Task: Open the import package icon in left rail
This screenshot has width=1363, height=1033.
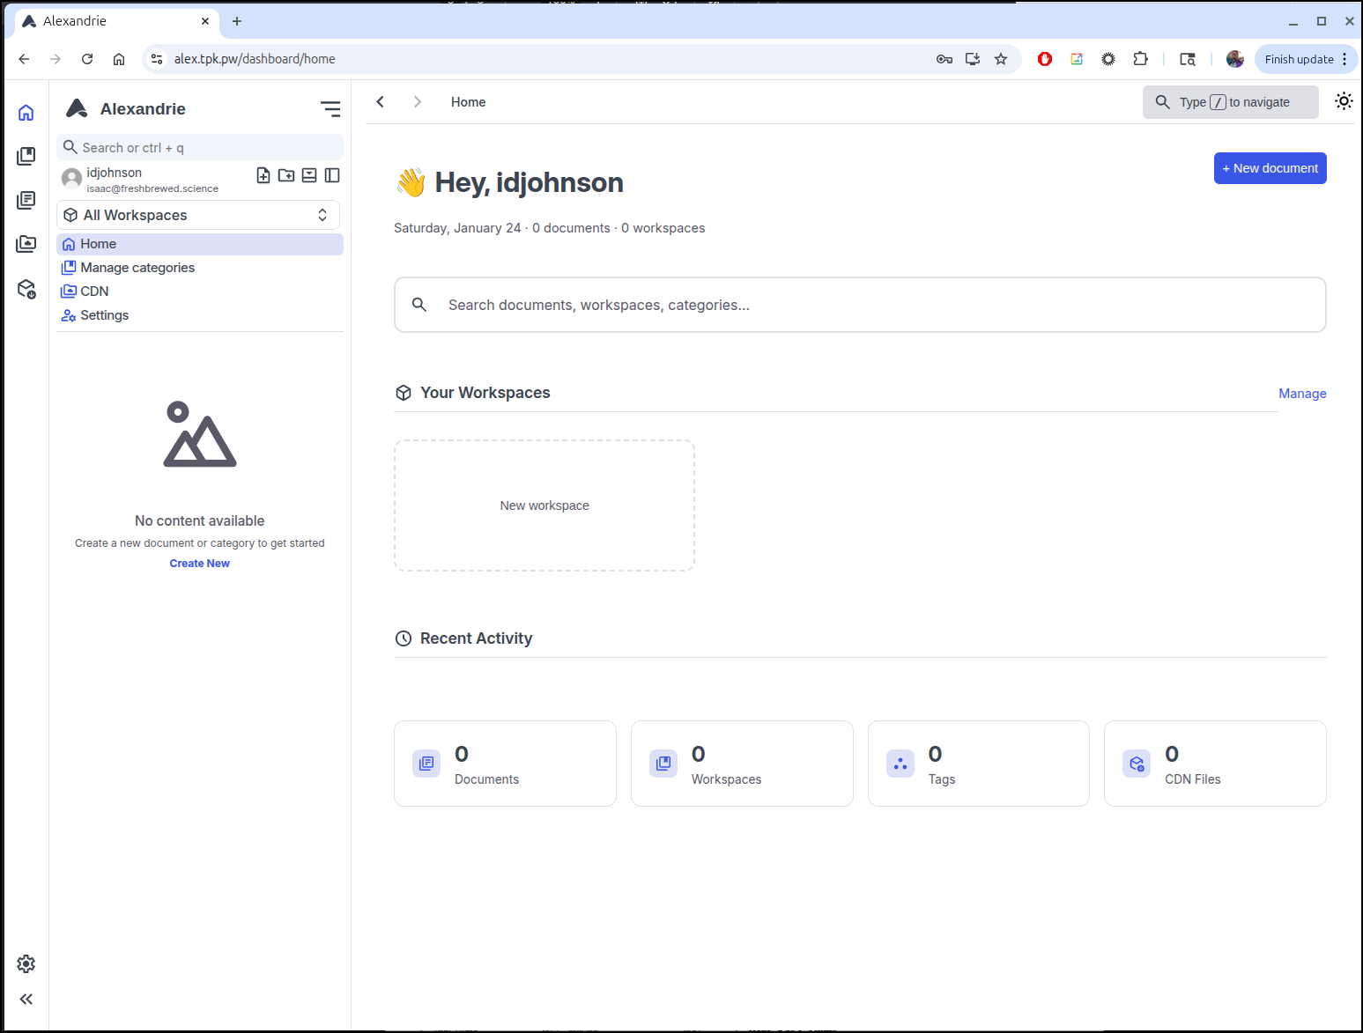Action: pyautogui.click(x=26, y=289)
